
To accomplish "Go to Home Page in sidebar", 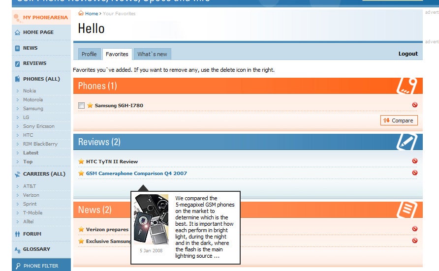I will [38, 32].
